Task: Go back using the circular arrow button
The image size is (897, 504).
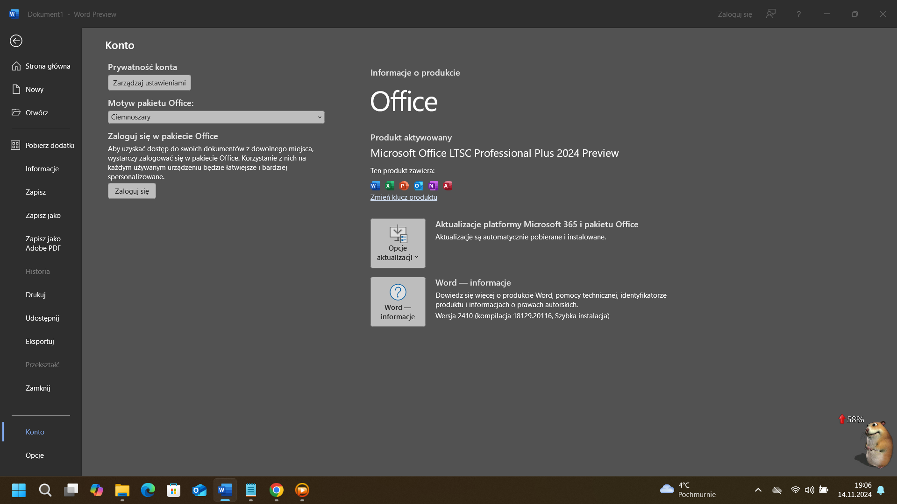Action: coord(16,41)
